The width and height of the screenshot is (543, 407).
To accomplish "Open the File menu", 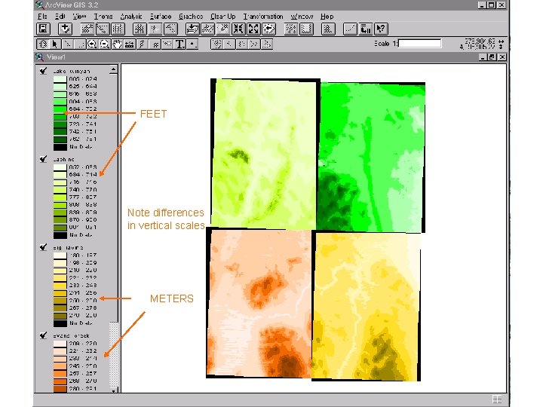I will point(42,17).
